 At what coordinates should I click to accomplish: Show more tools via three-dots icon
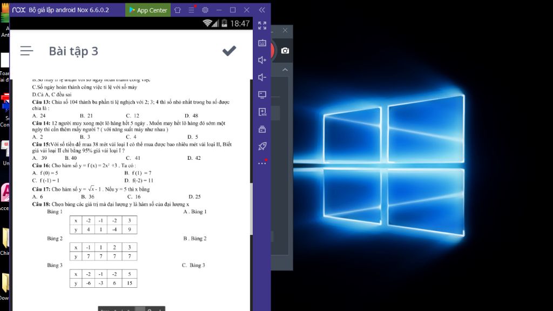tap(262, 163)
